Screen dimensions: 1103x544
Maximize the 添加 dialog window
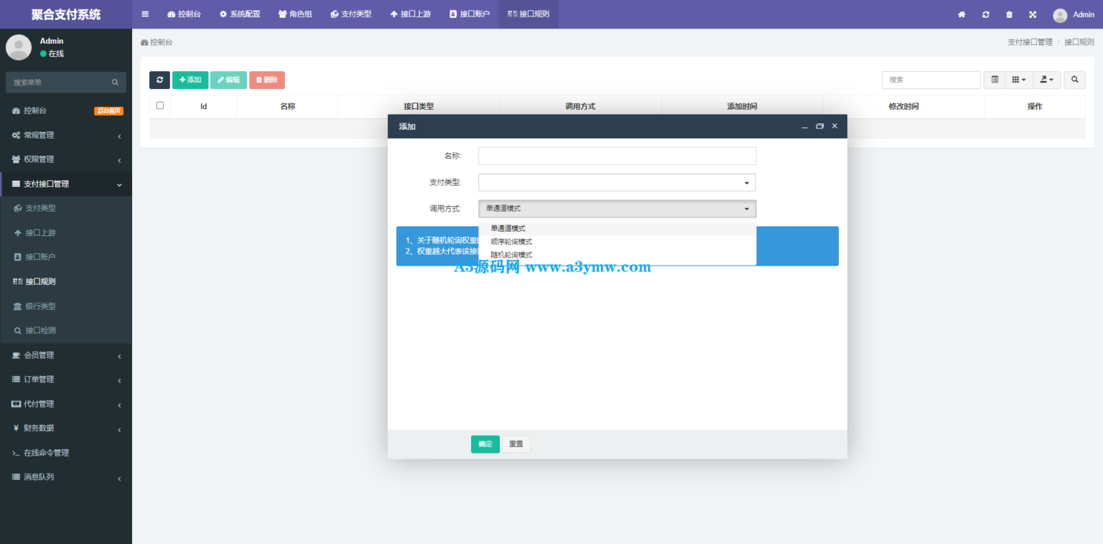(819, 126)
